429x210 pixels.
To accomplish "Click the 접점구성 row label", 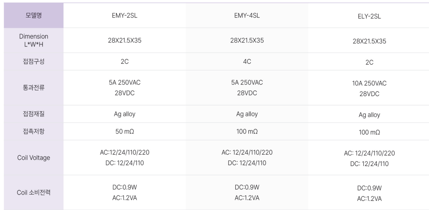I will (34, 61).
